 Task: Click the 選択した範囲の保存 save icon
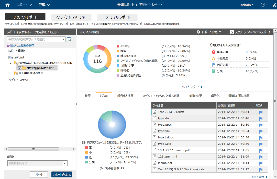(9, 45)
